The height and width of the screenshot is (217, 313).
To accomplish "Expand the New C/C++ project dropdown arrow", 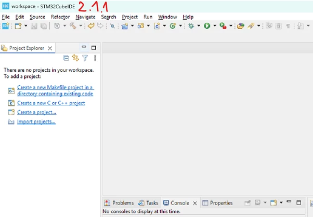I will click(132, 26).
